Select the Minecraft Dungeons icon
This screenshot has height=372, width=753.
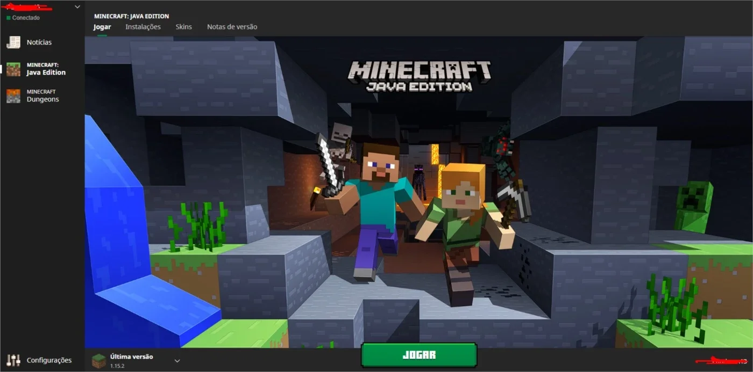coord(13,96)
